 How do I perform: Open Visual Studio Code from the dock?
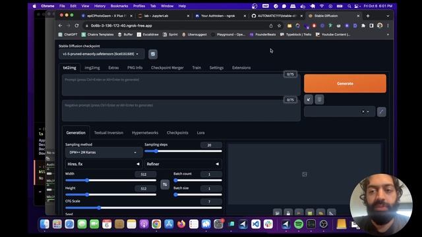click(256, 224)
